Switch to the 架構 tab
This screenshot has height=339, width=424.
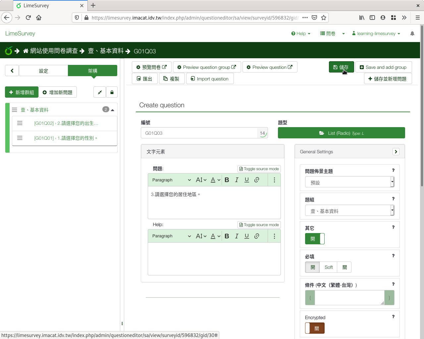point(92,71)
